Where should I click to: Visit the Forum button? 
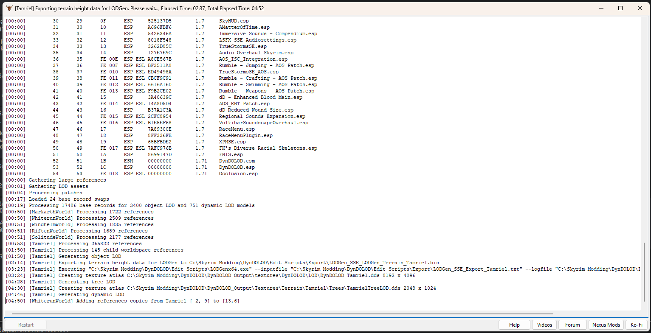(572, 325)
